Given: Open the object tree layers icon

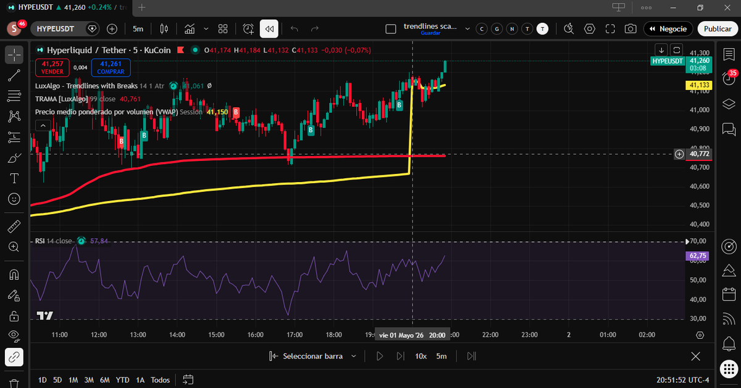Looking at the screenshot, I should pos(729,104).
